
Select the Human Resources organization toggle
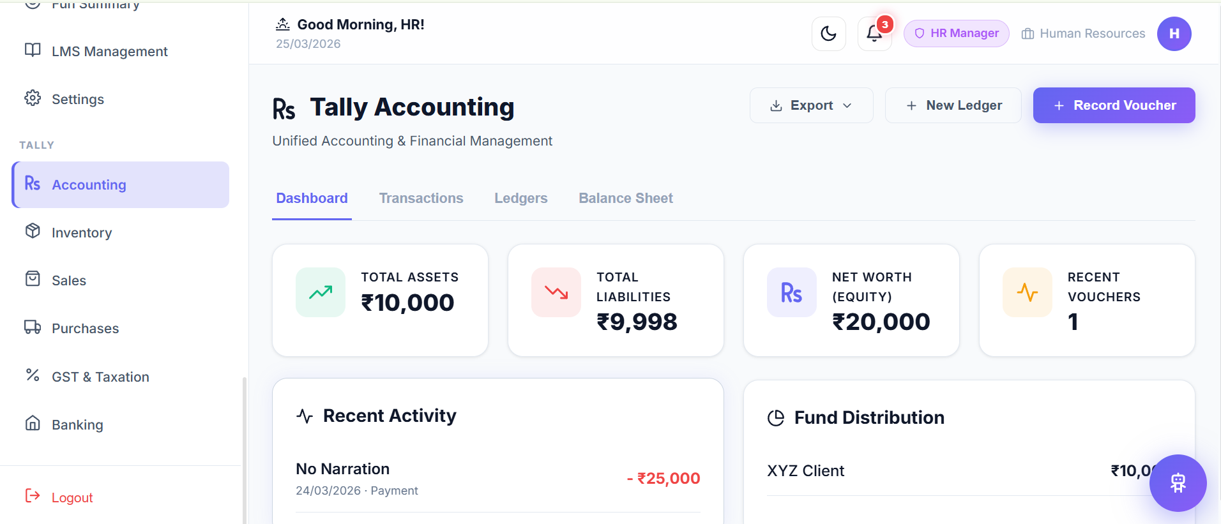[x=1082, y=33]
